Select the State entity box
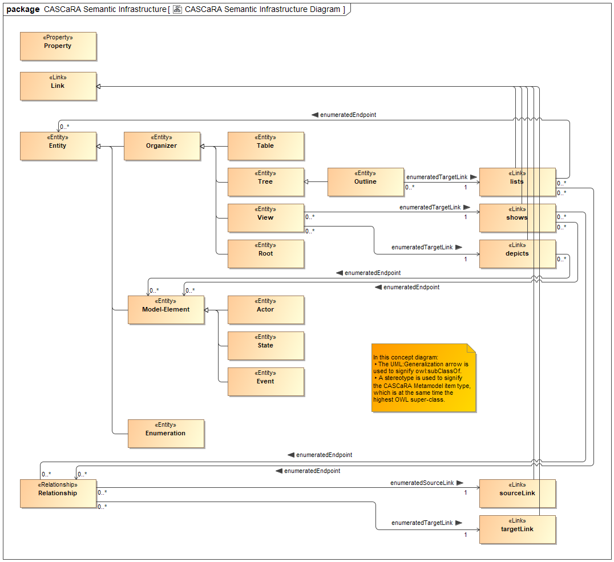This screenshot has height=562, width=614. tap(265, 346)
